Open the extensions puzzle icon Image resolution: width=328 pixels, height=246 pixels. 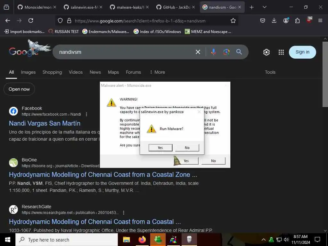coord(297,20)
